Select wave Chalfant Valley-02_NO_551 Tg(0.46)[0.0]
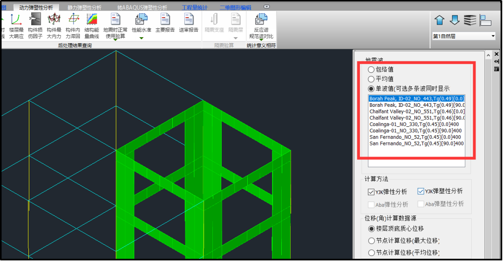This screenshot has height=262, width=503. click(x=416, y=111)
